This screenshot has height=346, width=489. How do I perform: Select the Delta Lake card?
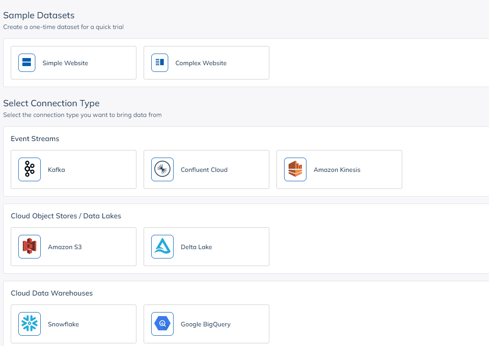pyautogui.click(x=206, y=246)
